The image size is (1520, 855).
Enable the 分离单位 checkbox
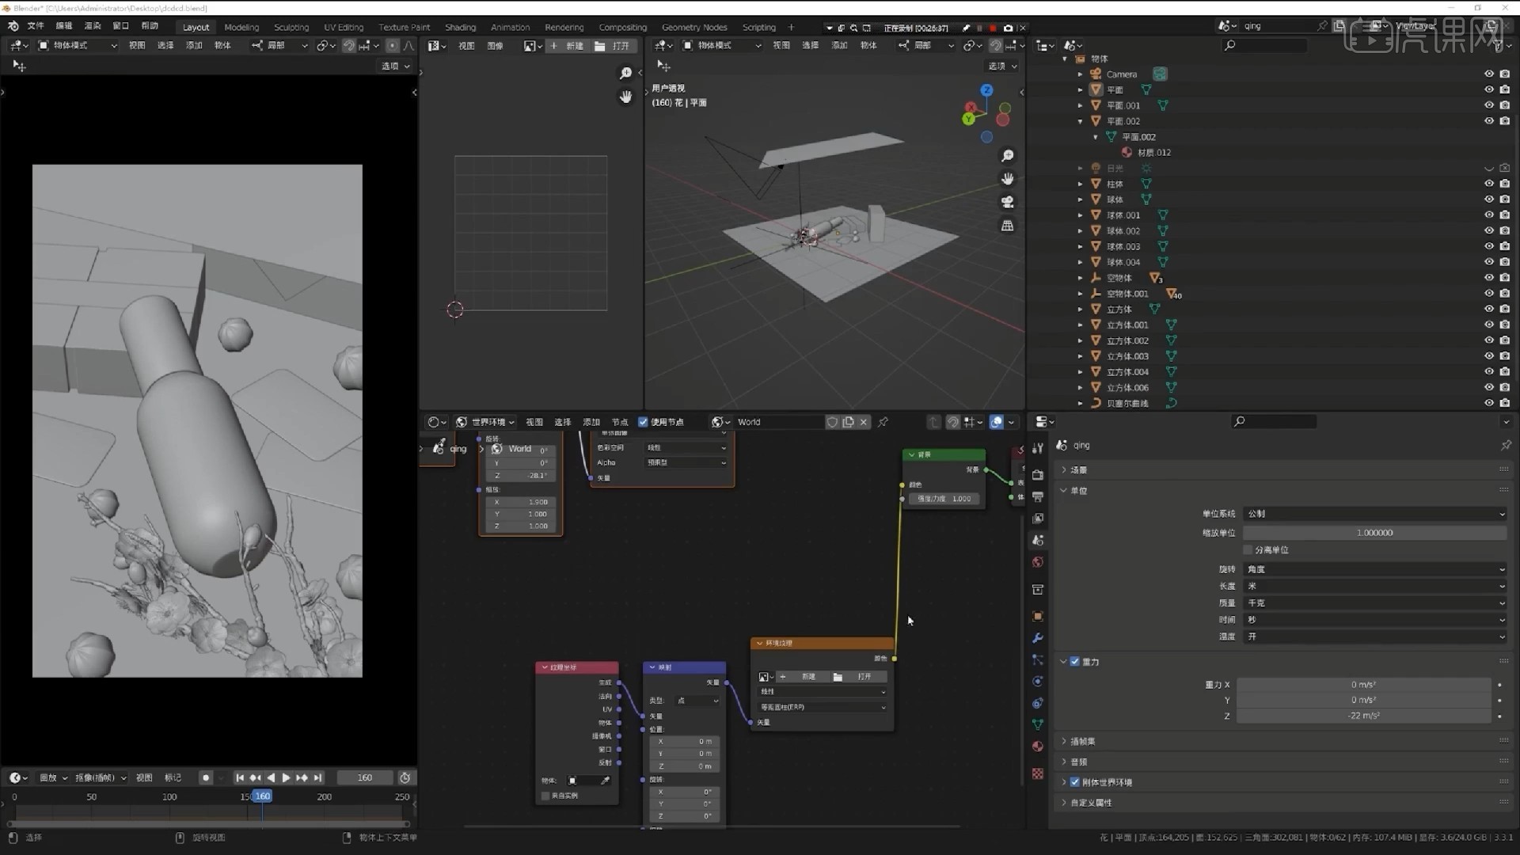coord(1248,549)
